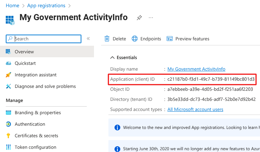The height and width of the screenshot is (152, 260).
Task: Click the Certificates & secrets key icon
Action: [x=9, y=136]
